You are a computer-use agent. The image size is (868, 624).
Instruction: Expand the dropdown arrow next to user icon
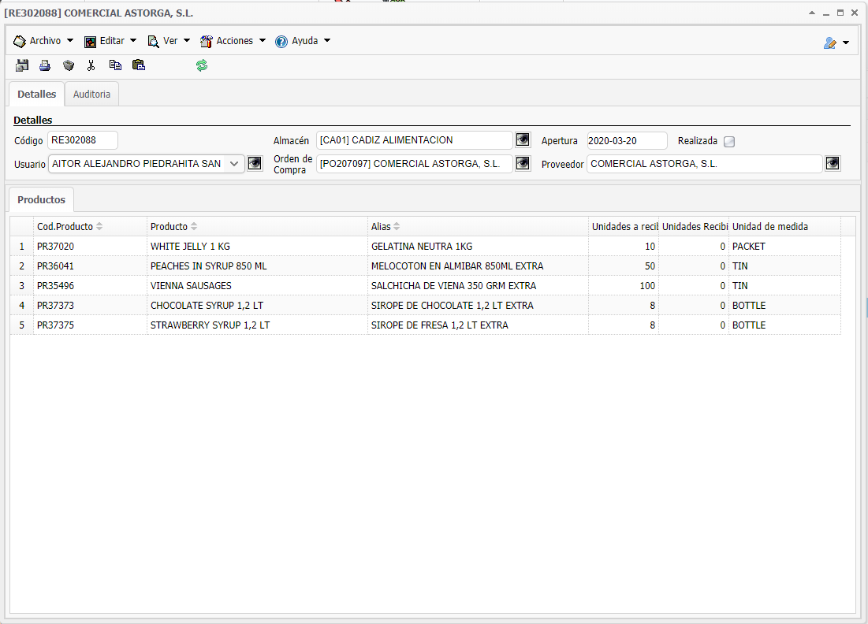click(x=846, y=43)
